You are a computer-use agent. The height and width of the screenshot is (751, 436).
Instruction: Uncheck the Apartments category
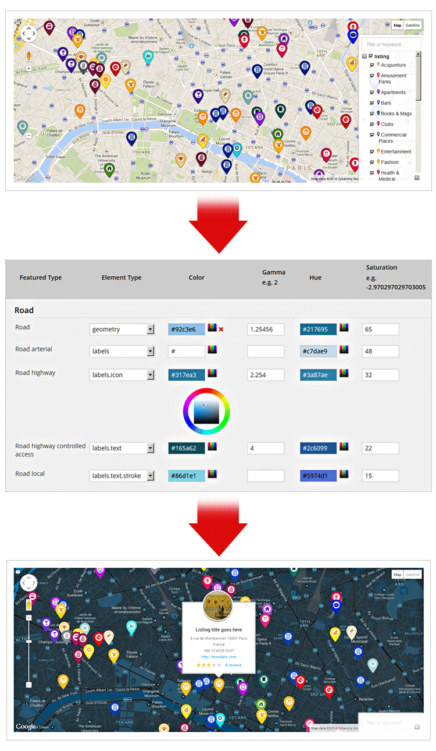[372, 93]
